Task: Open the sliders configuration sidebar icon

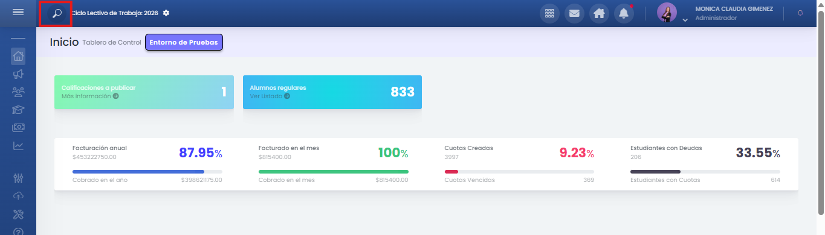Action: point(18,178)
